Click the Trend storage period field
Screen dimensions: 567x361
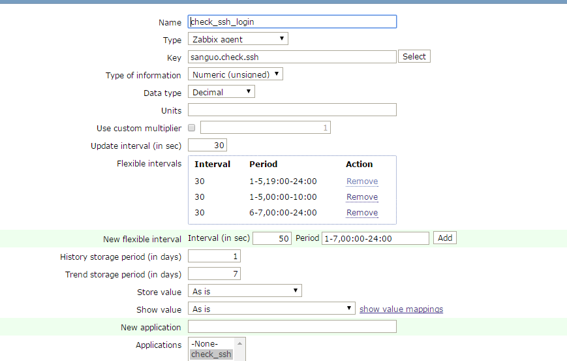[214, 274]
